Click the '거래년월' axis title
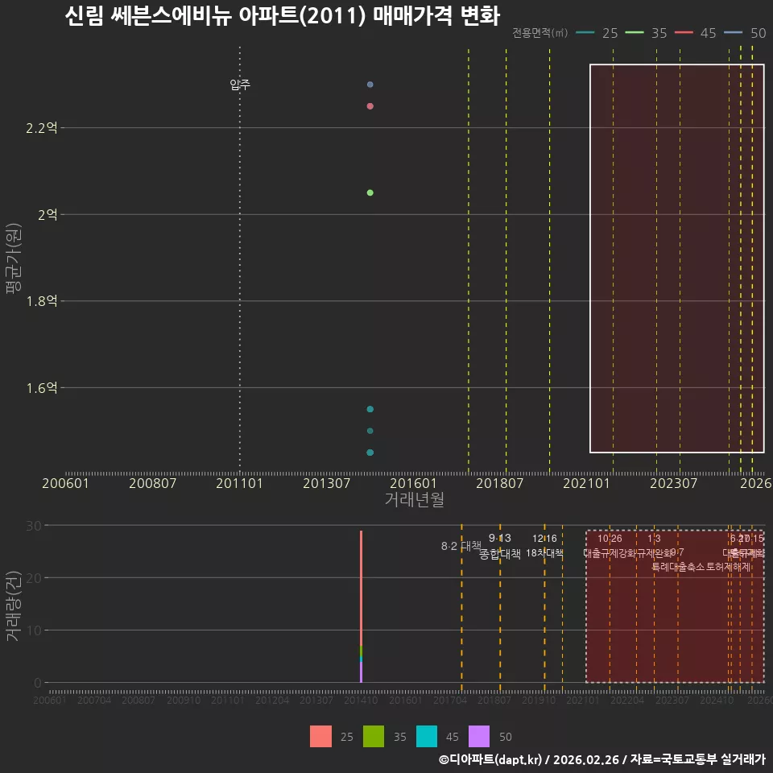The width and height of the screenshot is (773, 773). 414,499
